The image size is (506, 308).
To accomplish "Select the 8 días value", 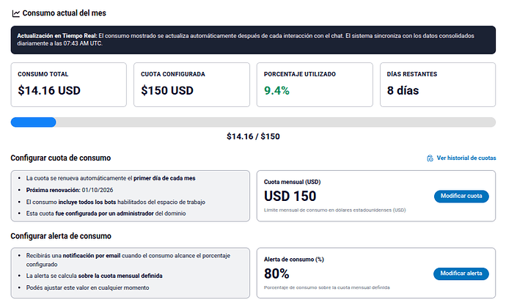I will pos(403,91).
